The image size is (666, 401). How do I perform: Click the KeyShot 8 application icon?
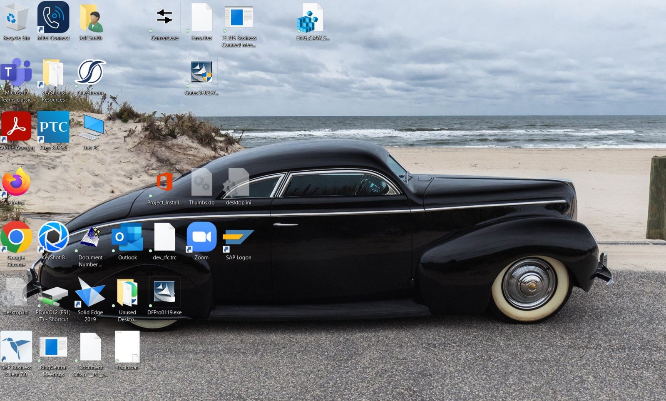point(53,237)
